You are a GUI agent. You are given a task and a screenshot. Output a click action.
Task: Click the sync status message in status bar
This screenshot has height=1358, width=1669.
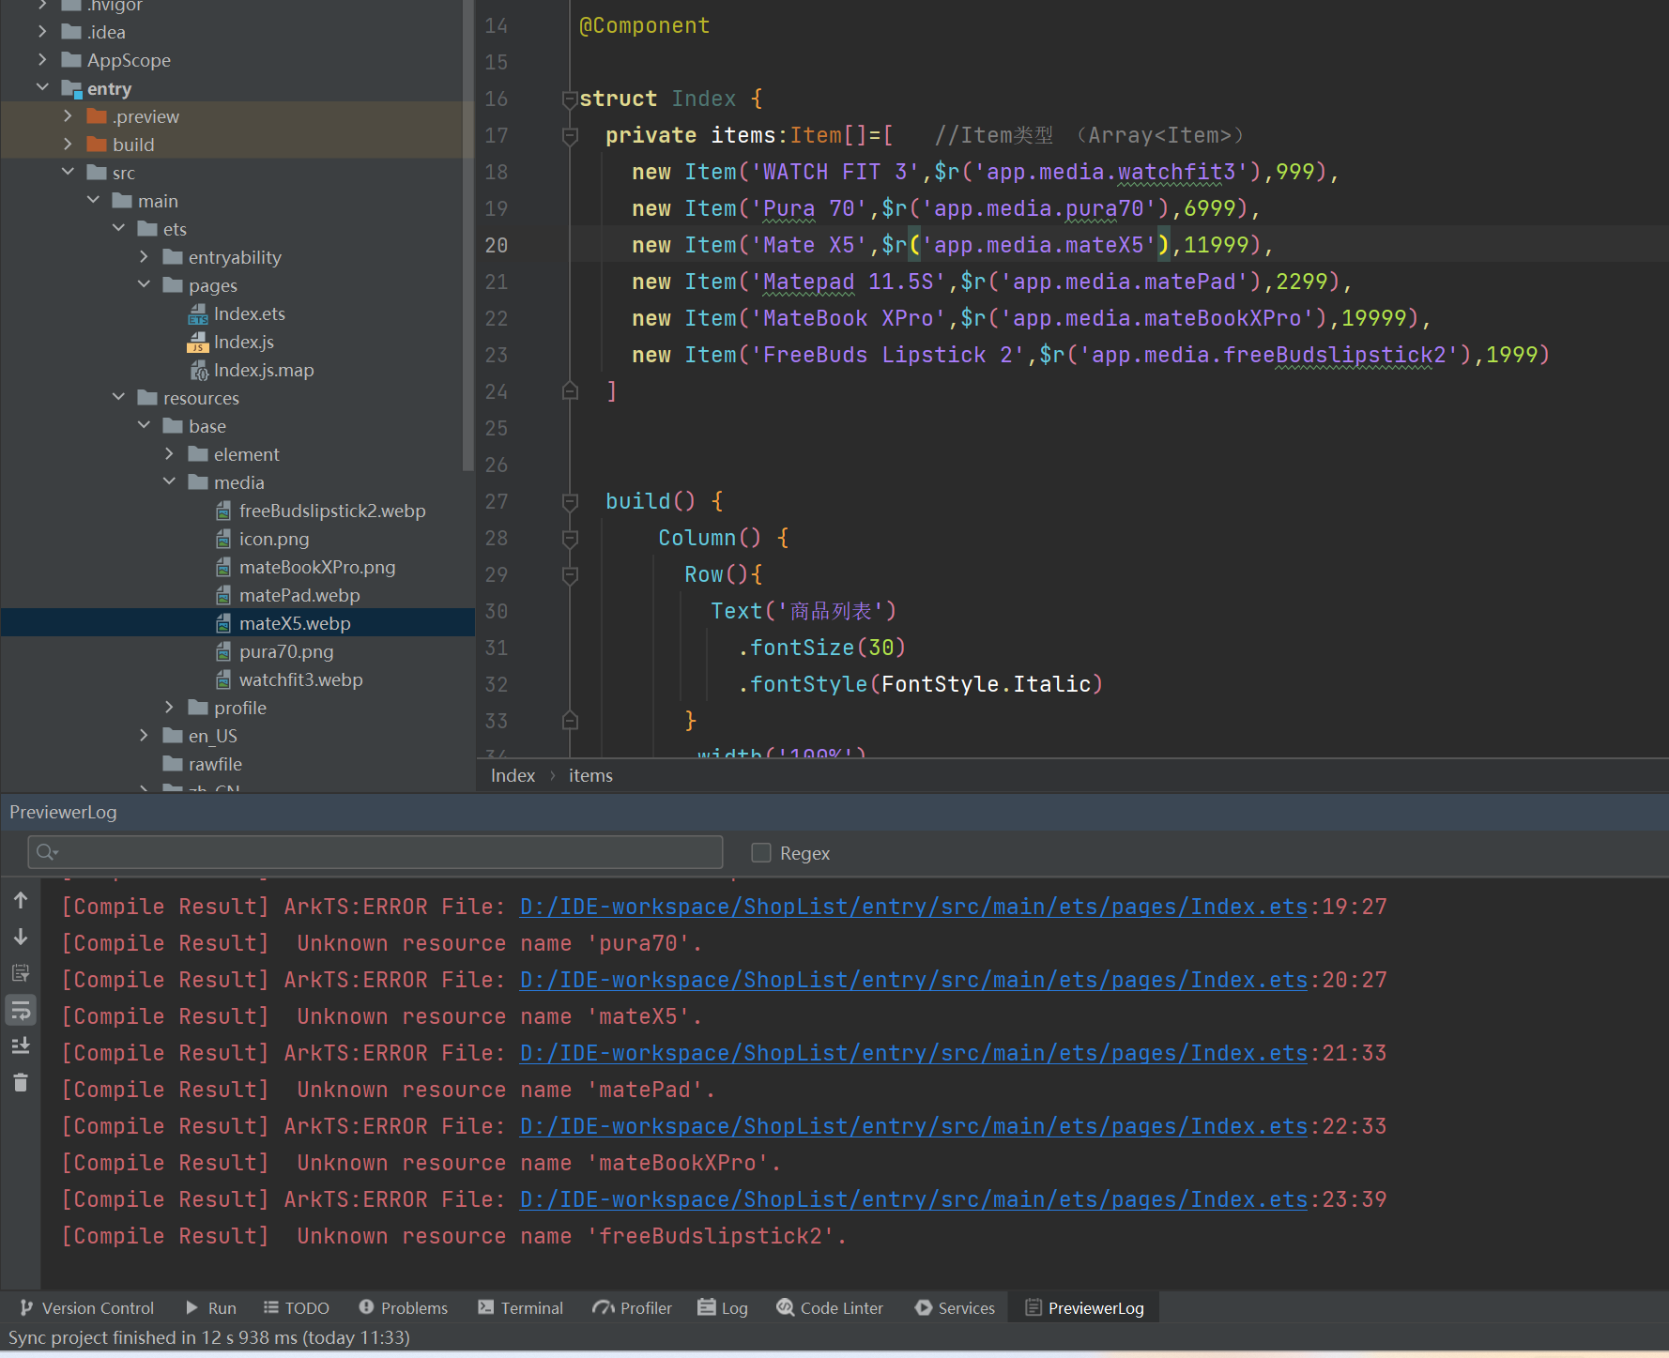pyautogui.click(x=209, y=1337)
